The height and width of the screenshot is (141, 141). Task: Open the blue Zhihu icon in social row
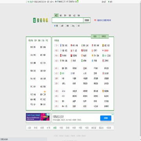click(x=71, y=73)
